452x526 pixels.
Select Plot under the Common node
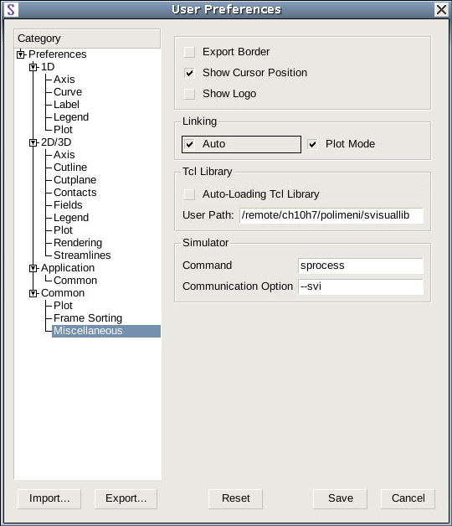tap(63, 306)
